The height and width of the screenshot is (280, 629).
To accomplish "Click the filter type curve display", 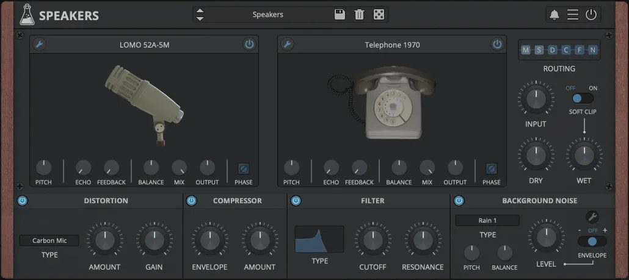I will click(x=319, y=239).
